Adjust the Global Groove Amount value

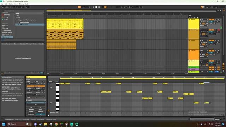pyautogui.click(x=42, y=73)
